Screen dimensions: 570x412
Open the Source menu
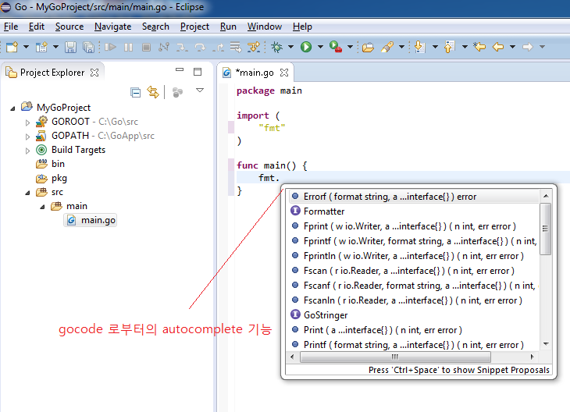pyautogui.click(x=69, y=27)
